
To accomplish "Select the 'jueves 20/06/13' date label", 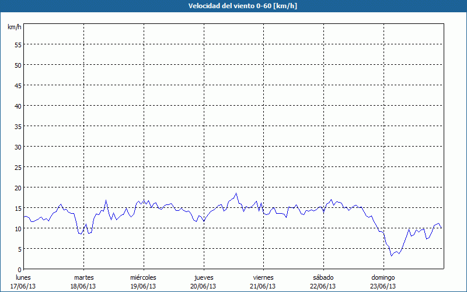I will 203,281.
